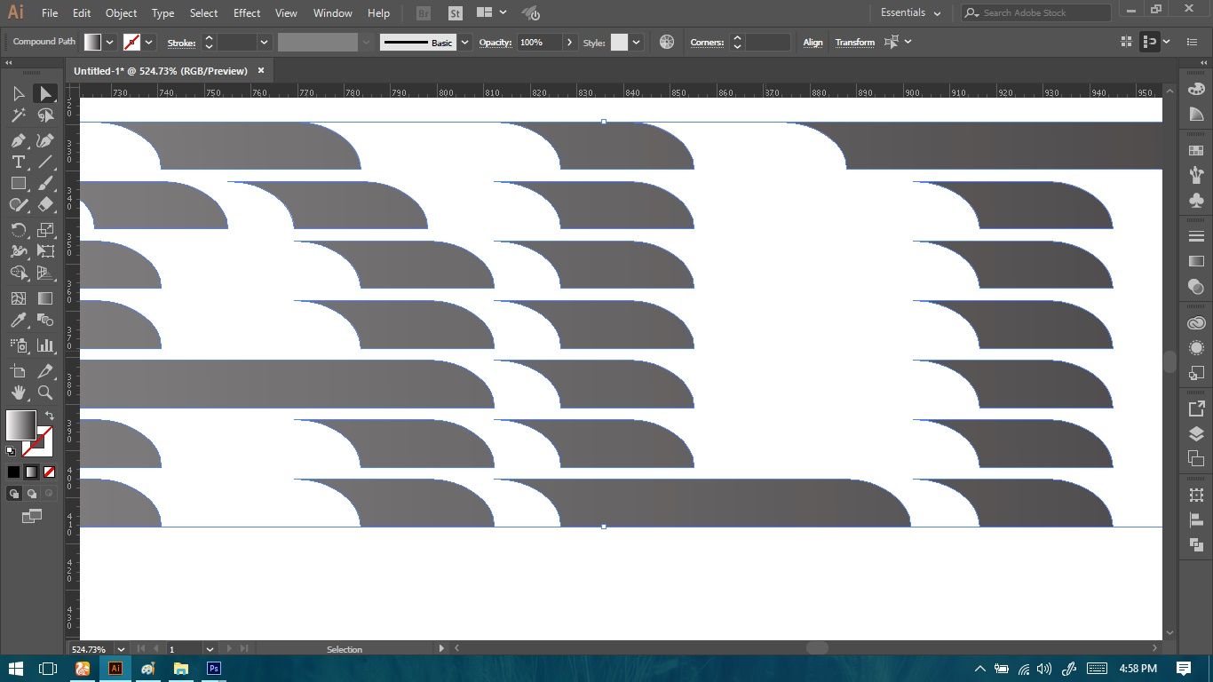Click the Align button
1213x682 pixels.
click(813, 43)
